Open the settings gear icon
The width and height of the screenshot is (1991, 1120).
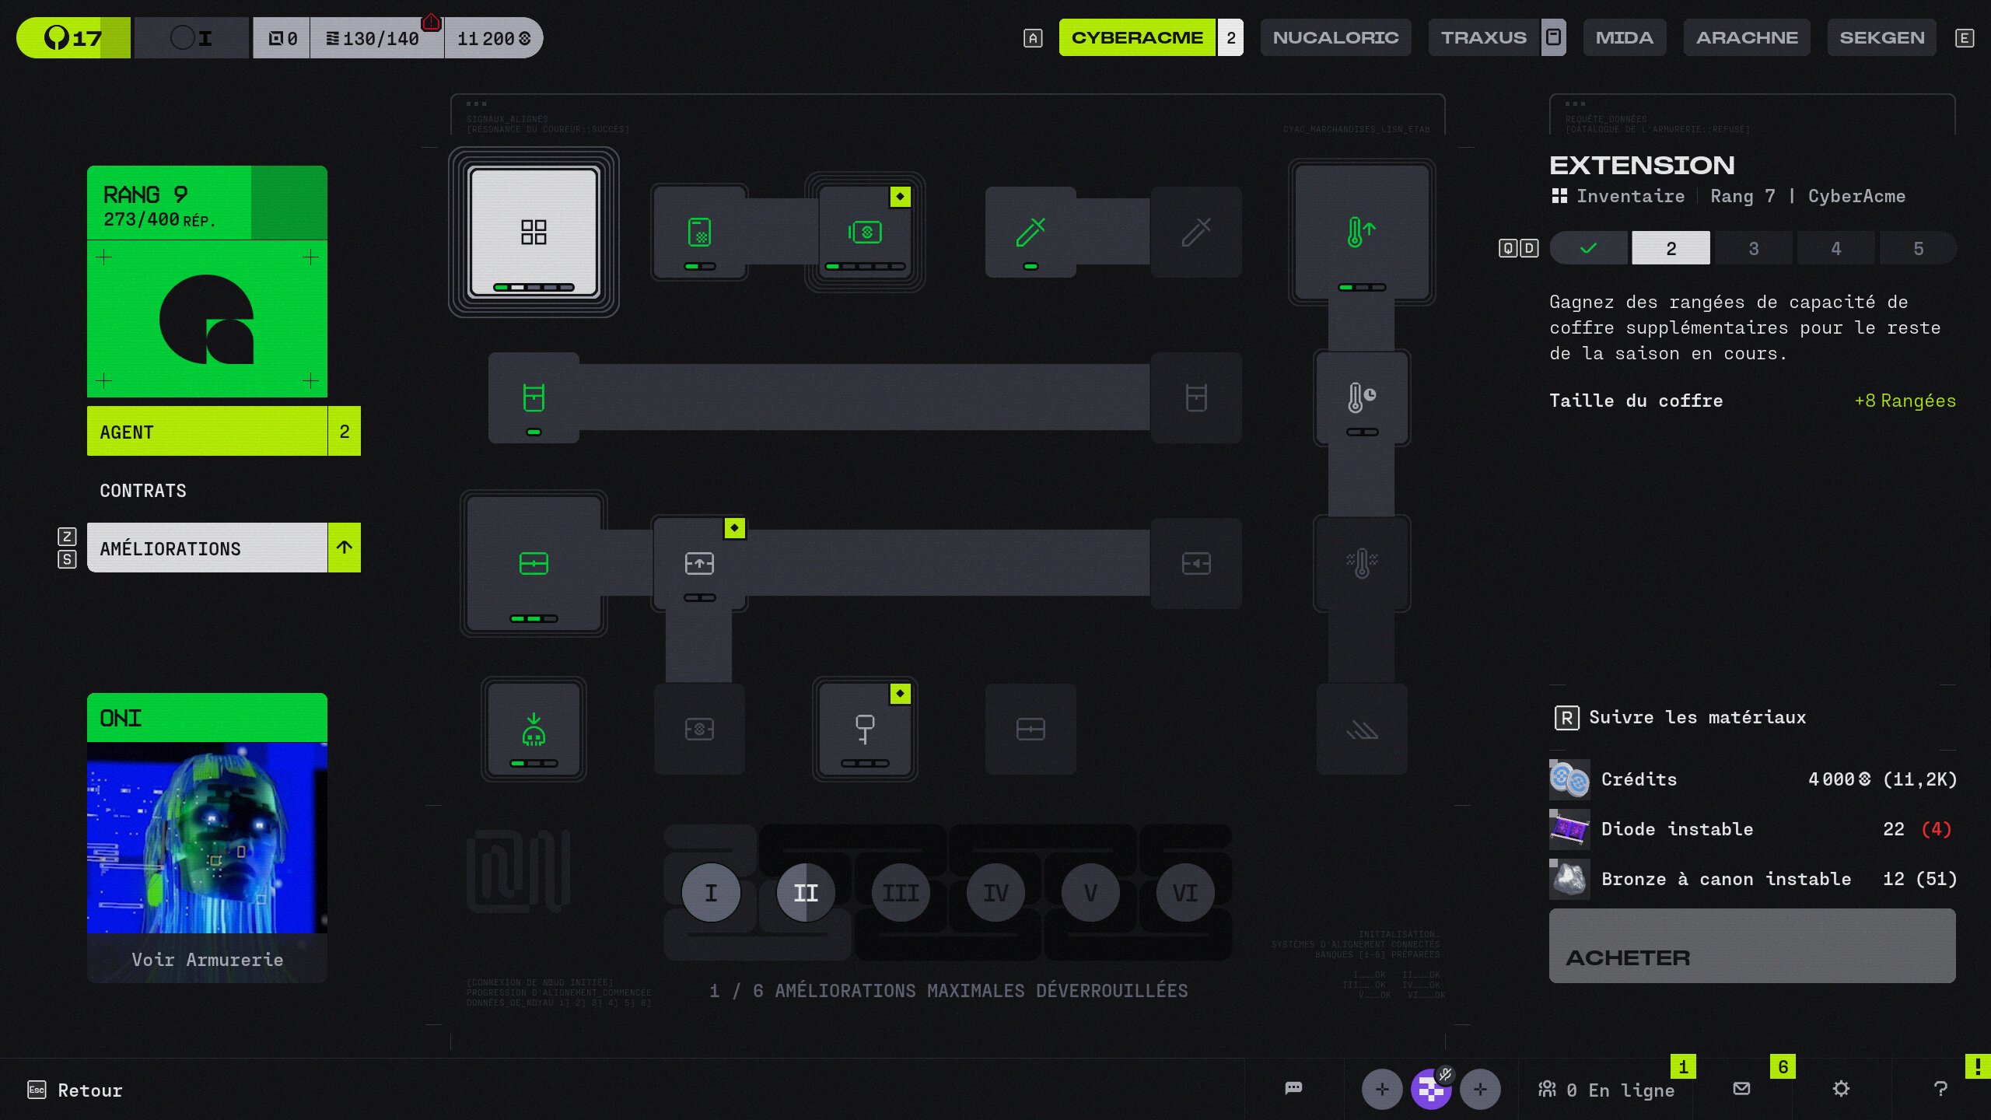pos(1841,1088)
